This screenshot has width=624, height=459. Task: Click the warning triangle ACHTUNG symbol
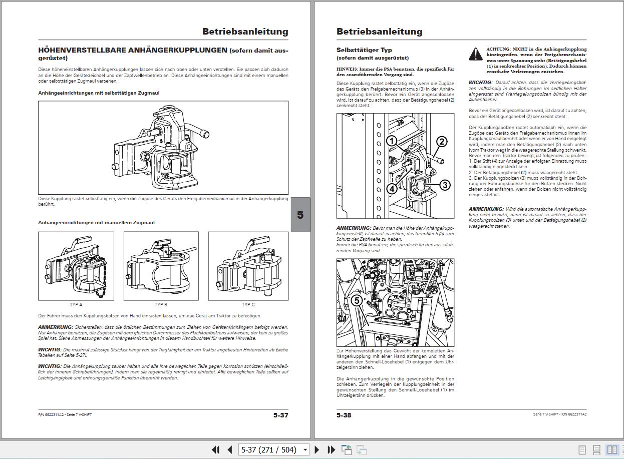(x=476, y=54)
